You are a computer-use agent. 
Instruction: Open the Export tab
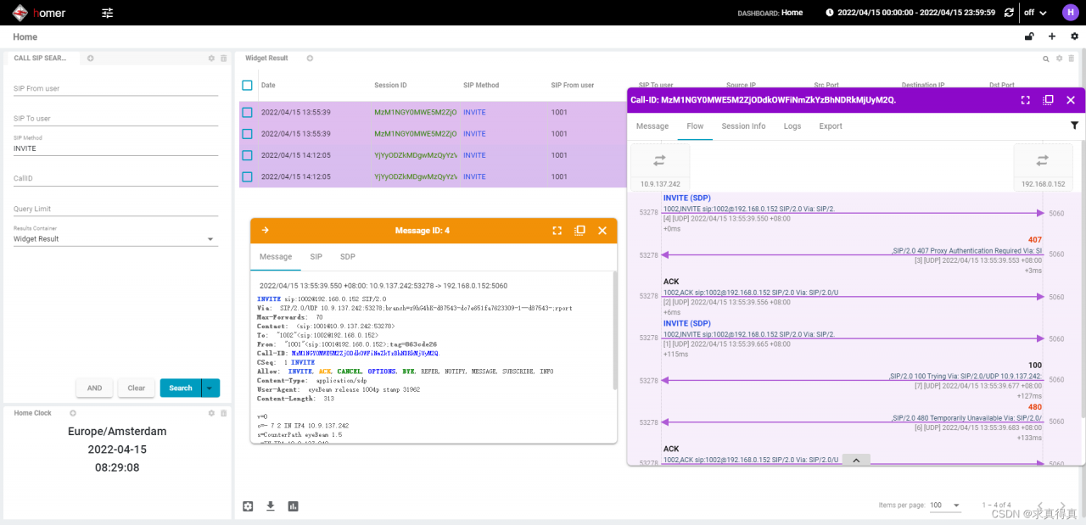(x=831, y=126)
